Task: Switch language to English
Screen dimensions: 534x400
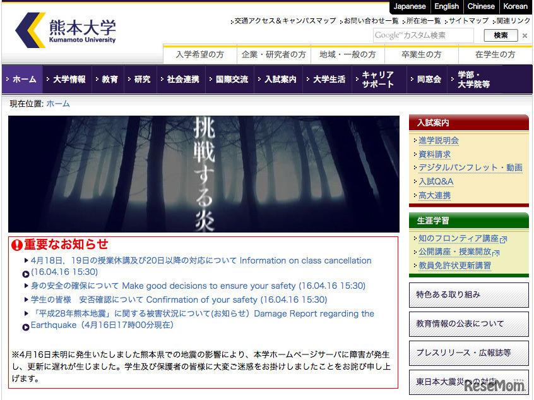Action: [x=446, y=6]
